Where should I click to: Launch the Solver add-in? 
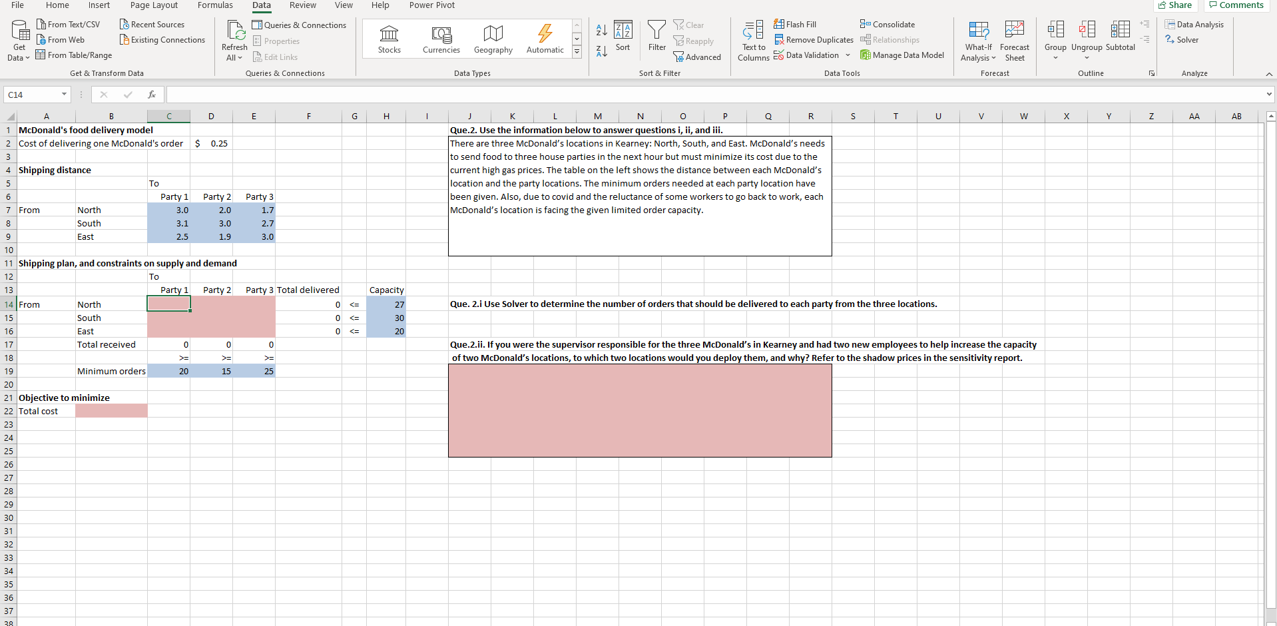(1185, 39)
